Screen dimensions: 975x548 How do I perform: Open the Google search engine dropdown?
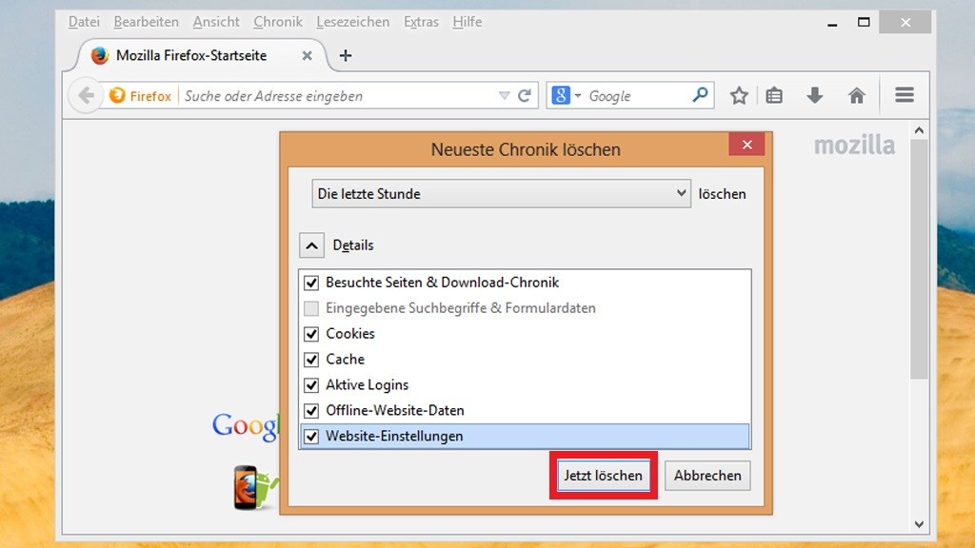(x=566, y=95)
